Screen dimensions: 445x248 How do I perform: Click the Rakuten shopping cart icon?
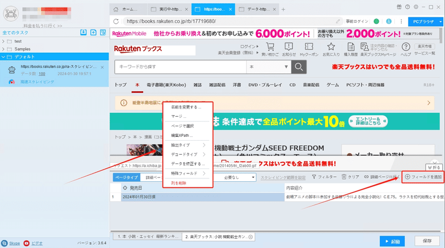click(270, 47)
